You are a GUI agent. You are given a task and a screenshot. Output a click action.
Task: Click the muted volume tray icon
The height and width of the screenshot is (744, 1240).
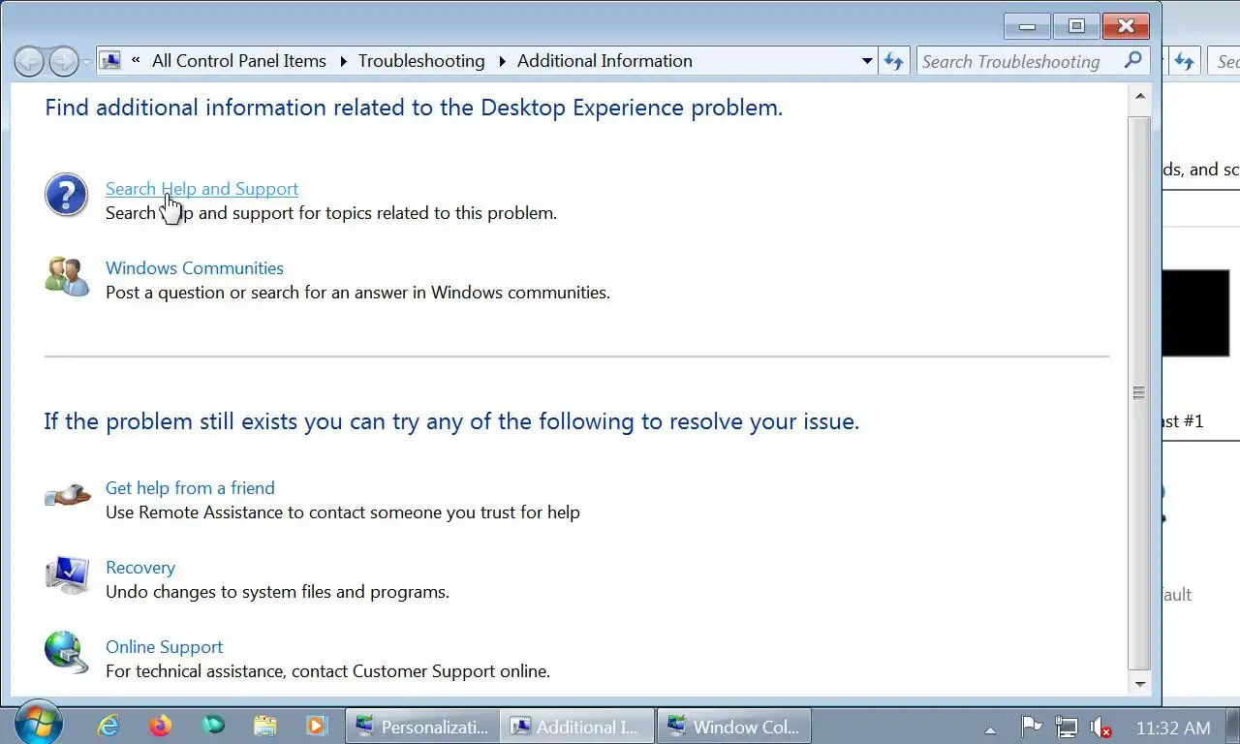click(x=1100, y=728)
